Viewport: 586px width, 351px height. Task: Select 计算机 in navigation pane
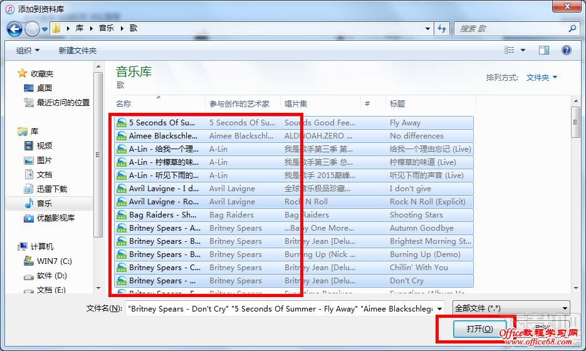[41, 247]
